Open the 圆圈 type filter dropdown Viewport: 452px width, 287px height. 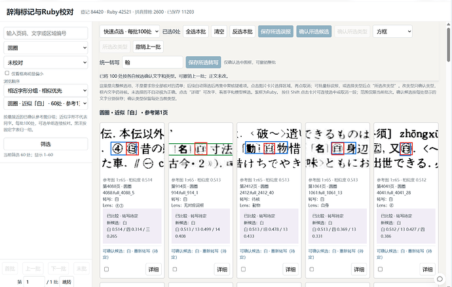click(x=46, y=48)
